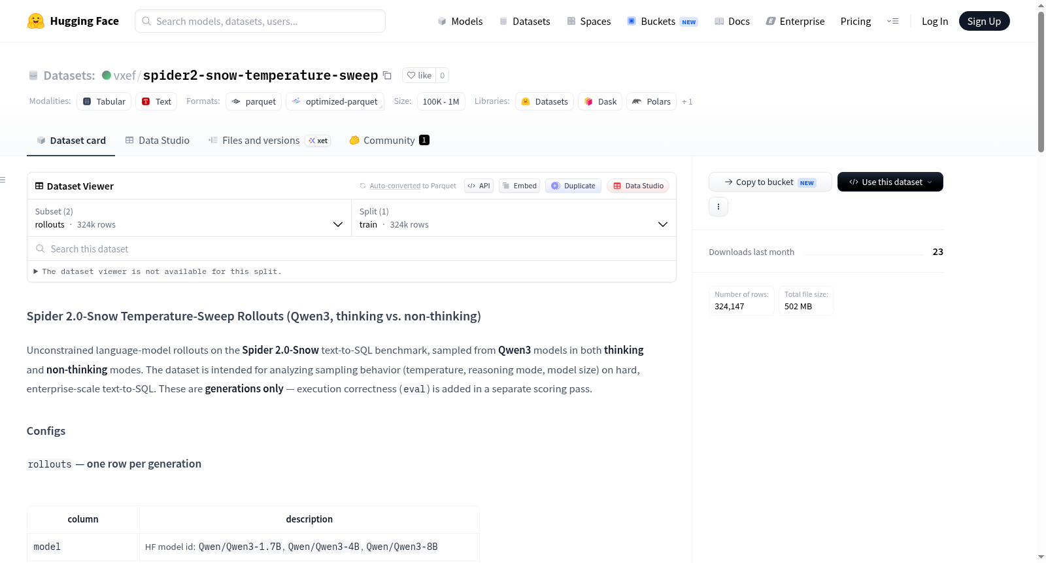Show the additional +1 libraries
The image size is (1046, 563).
[687, 101]
